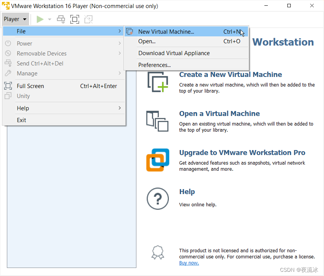
Task: Expand the Manage submenu chevron
Action: (x=120, y=73)
